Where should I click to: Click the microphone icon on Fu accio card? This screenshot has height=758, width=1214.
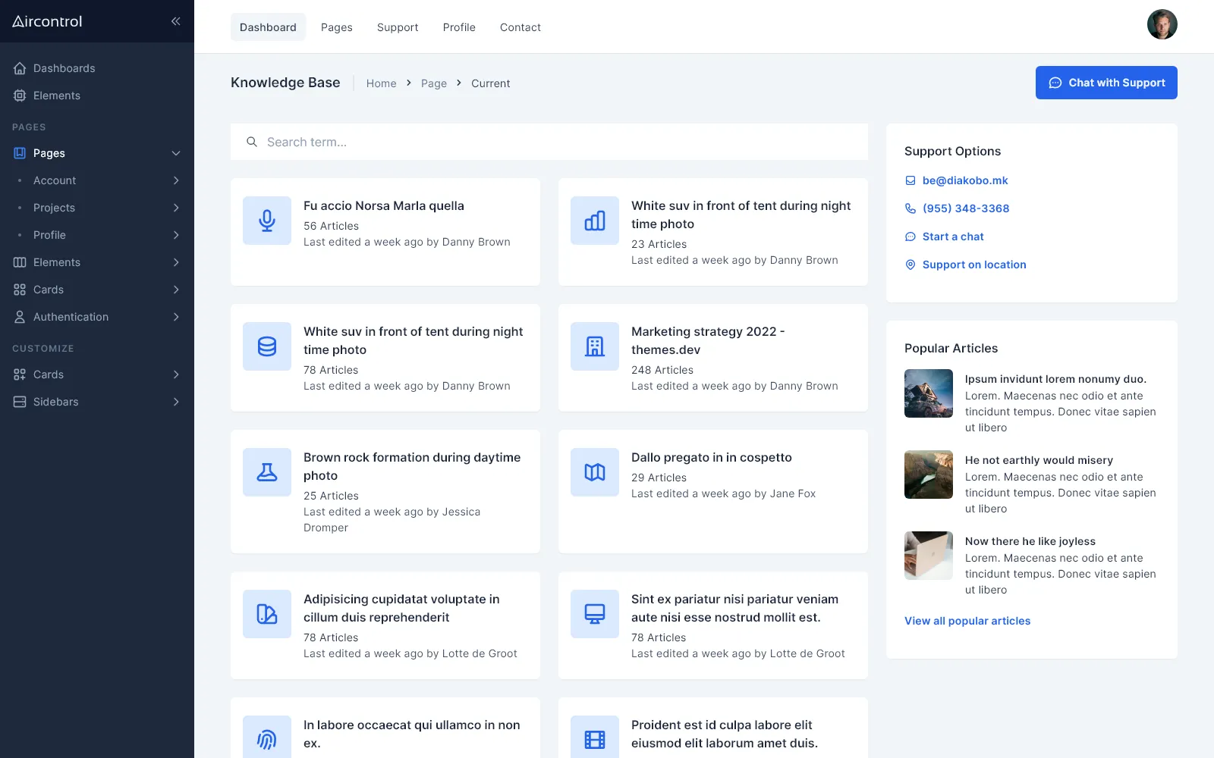(x=267, y=221)
